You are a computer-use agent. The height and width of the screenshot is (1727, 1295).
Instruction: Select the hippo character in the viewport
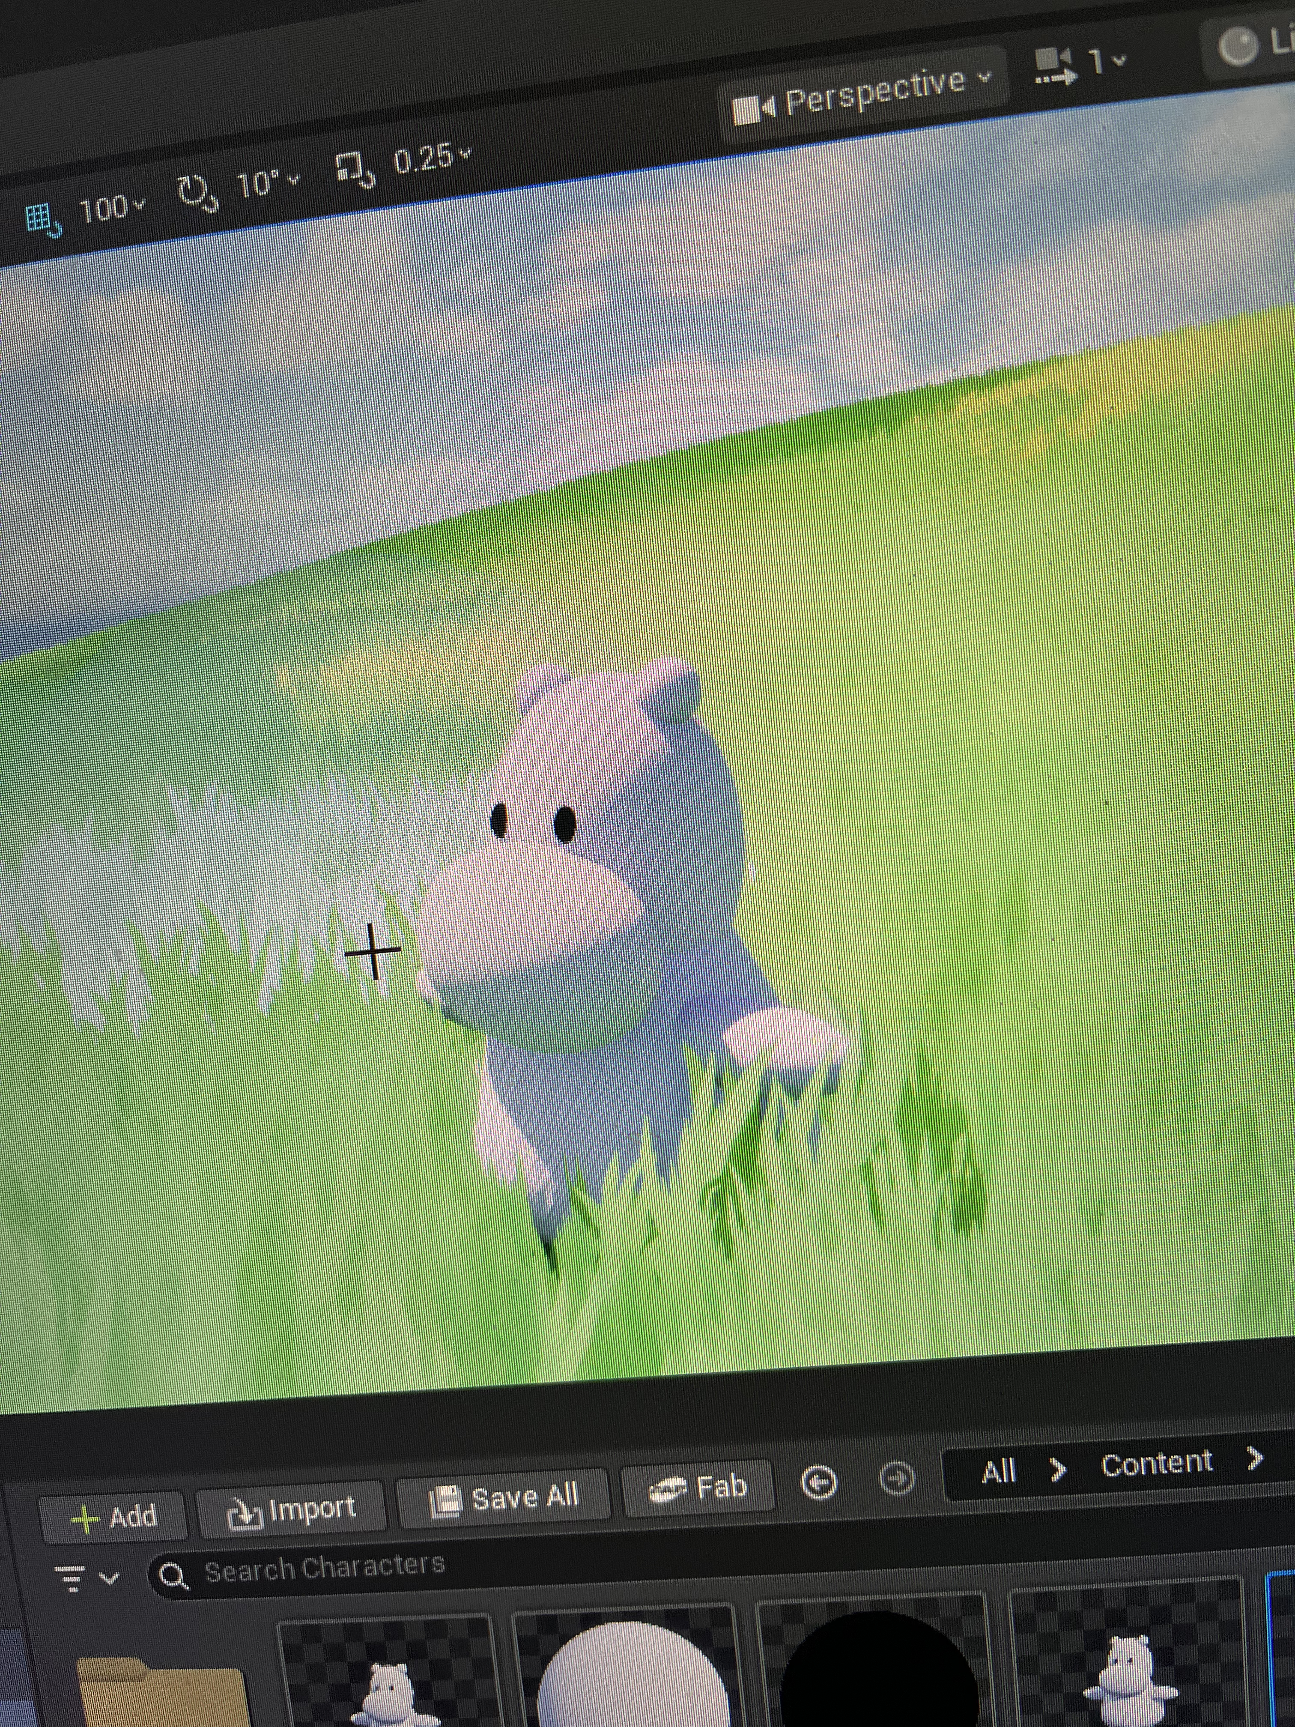click(x=609, y=937)
